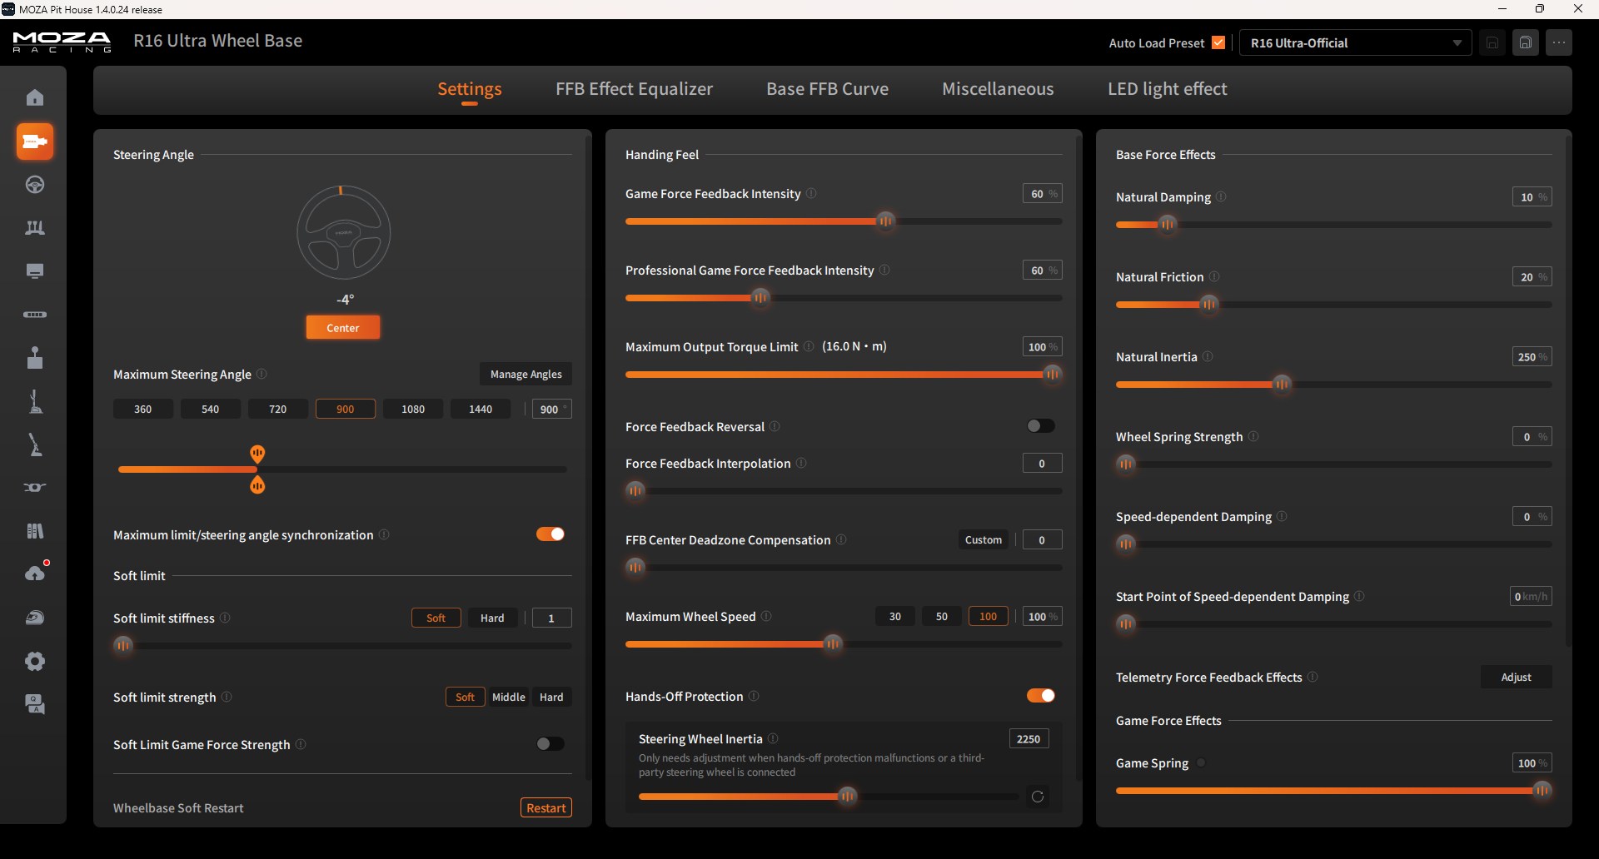The width and height of the screenshot is (1599, 859).
Task: Click the info icon beside Maximum Wheel Speed
Action: pos(766,616)
